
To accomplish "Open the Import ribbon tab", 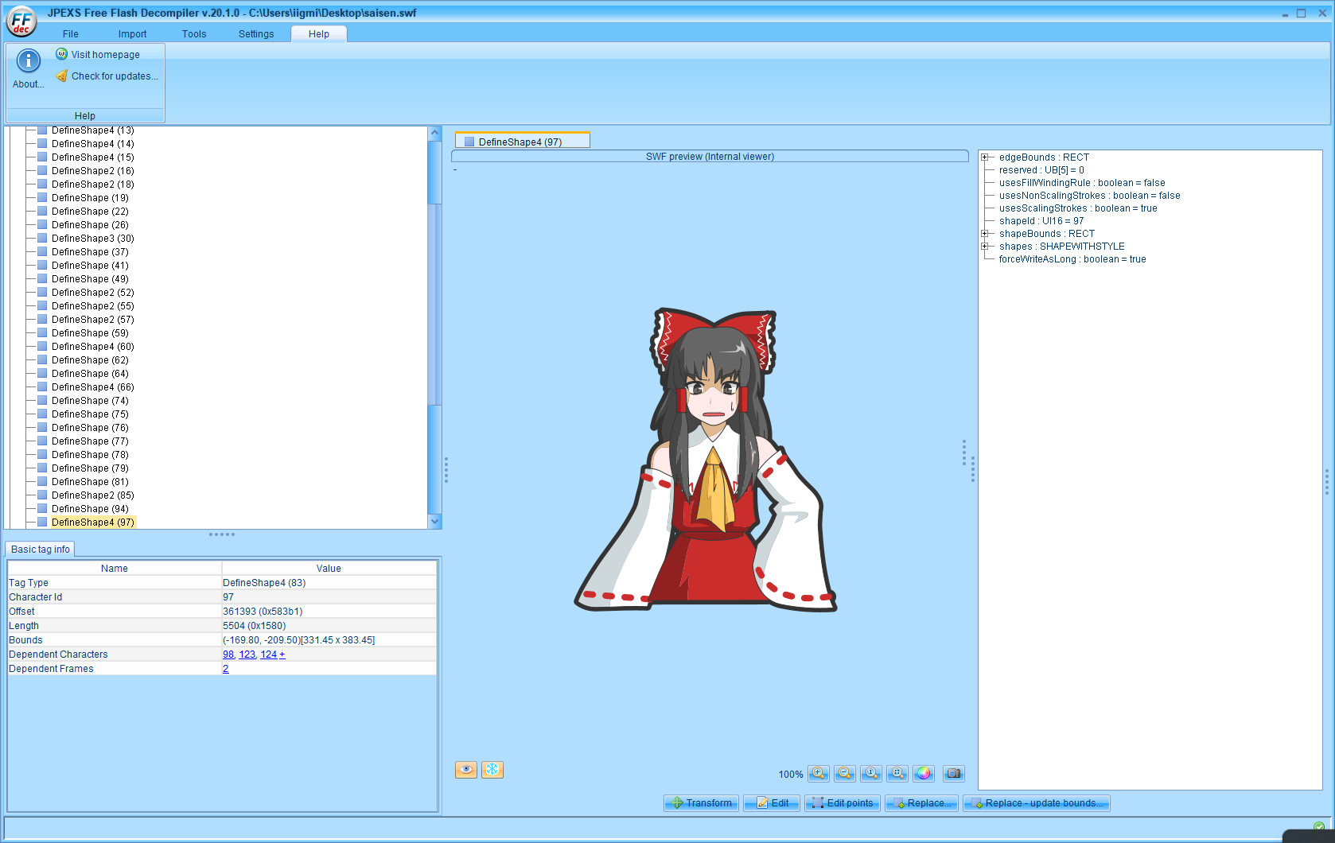I will 132,34.
